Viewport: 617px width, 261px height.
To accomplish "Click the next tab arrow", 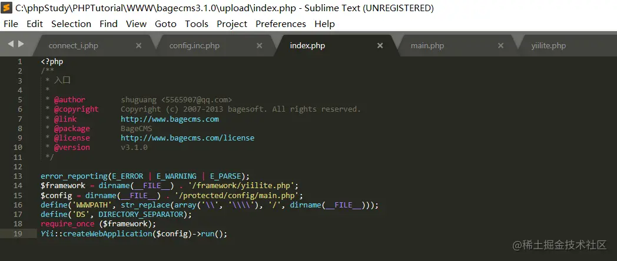I will [21, 44].
